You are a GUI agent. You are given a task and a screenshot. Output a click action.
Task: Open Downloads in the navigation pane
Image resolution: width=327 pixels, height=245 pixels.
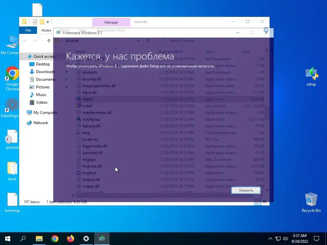(x=45, y=72)
